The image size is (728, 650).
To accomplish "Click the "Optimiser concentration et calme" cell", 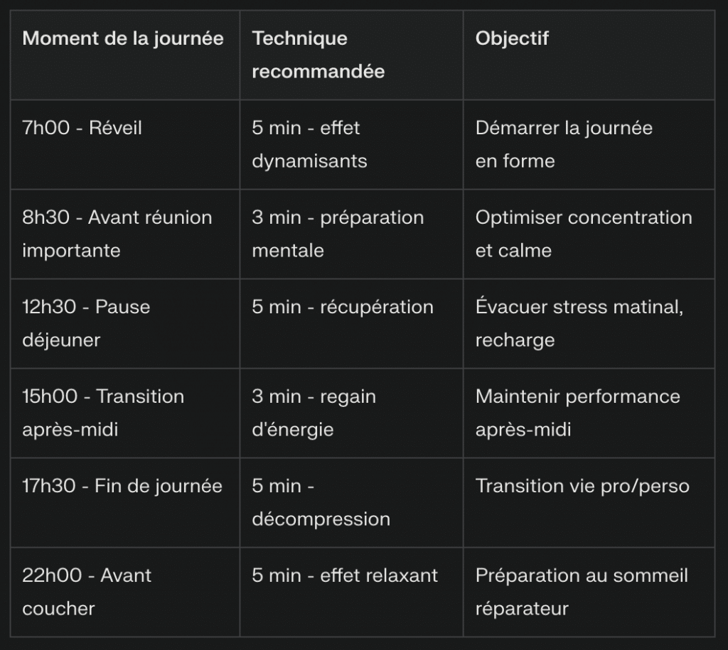I will [x=584, y=234].
